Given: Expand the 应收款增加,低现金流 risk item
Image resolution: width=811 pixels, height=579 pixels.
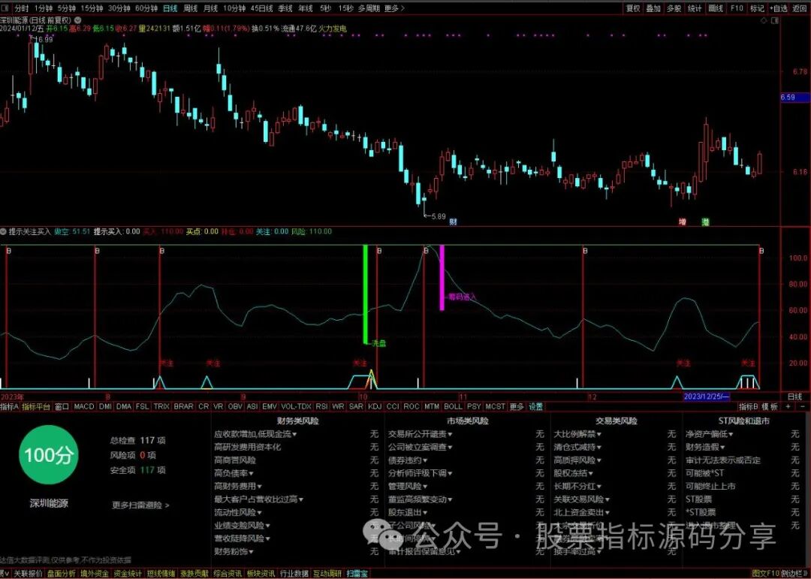Looking at the screenshot, I should coord(255,434).
